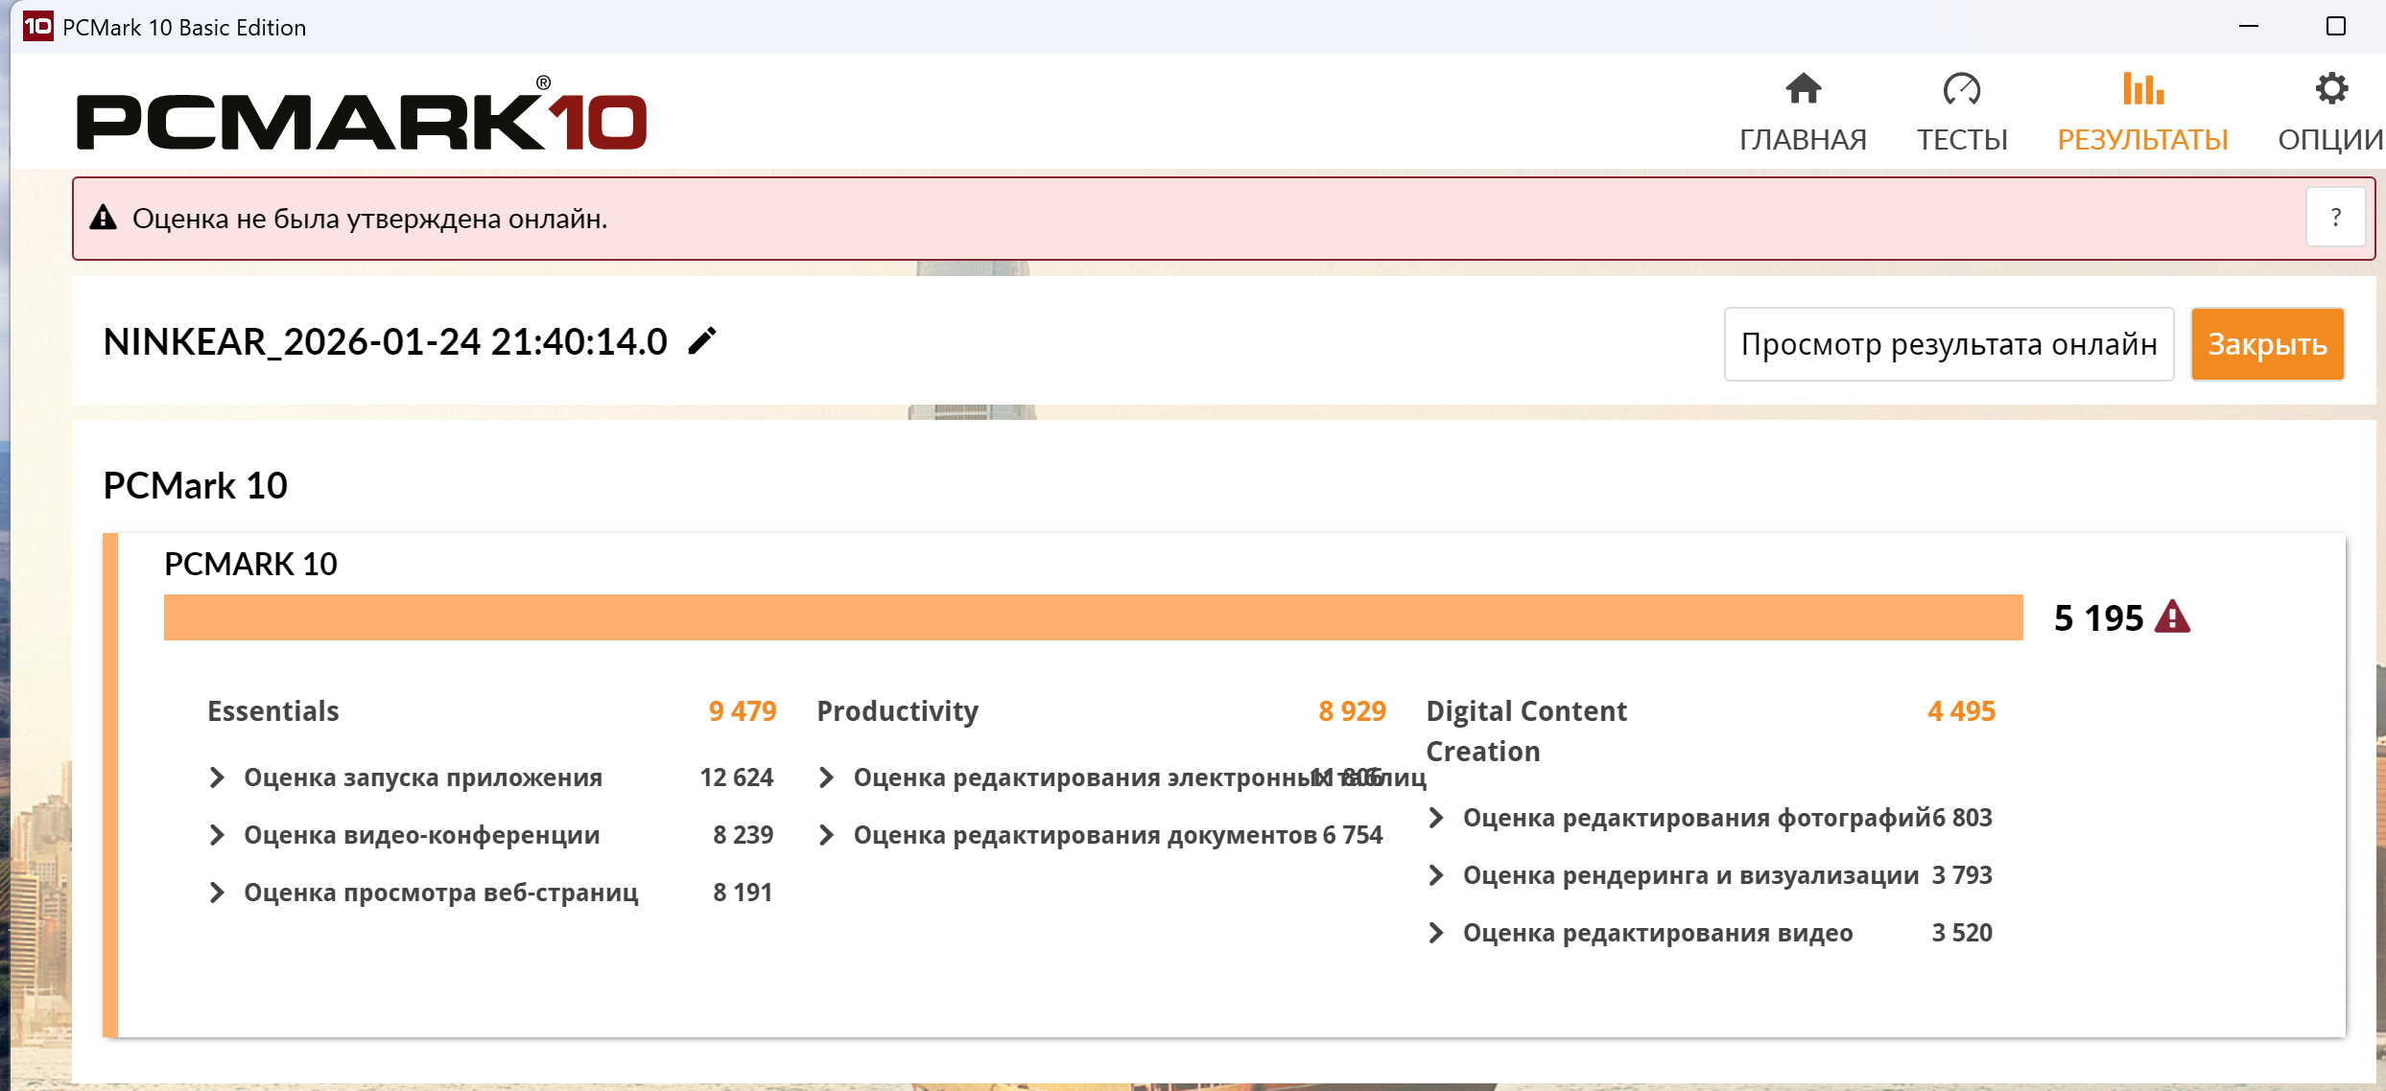The width and height of the screenshot is (2386, 1091).
Task: Expand Оценка просмотра веб-страниц row
Action: [218, 893]
